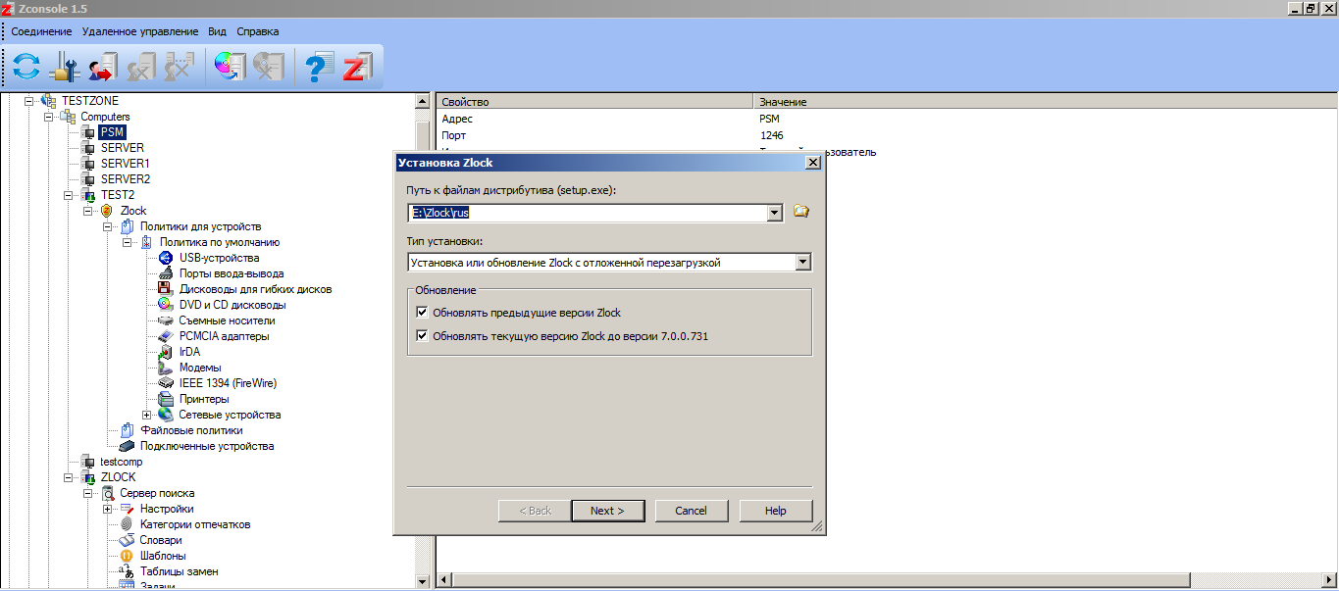Click the red Z server toolbar icon
Screen dimensions: 1339x591
click(357, 67)
